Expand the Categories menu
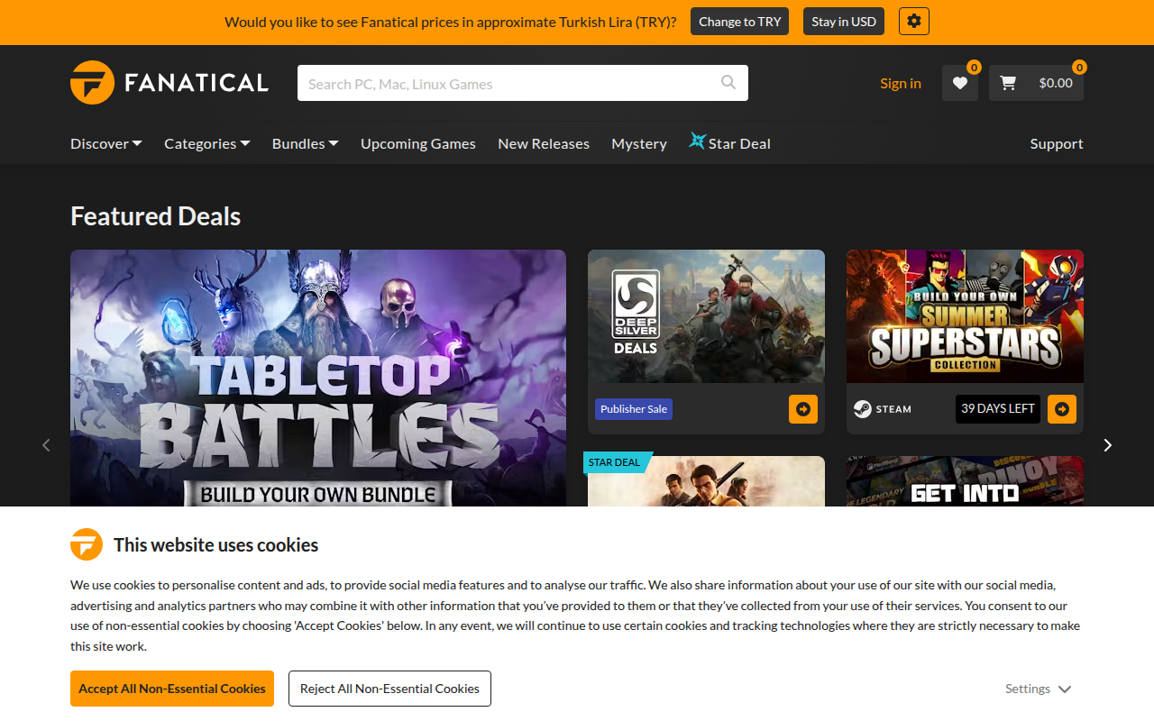 pyautogui.click(x=207, y=143)
